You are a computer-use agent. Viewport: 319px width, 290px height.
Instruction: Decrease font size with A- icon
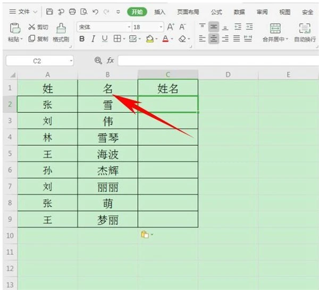(x=182, y=27)
